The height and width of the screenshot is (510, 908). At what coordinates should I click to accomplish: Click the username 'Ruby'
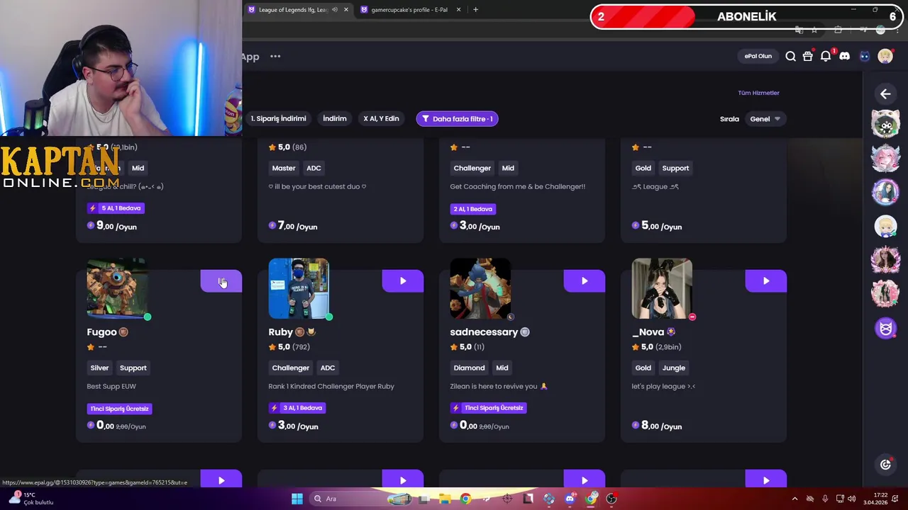point(281,332)
